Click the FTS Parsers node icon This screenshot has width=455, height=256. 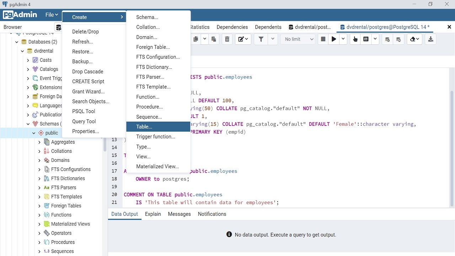47,187
